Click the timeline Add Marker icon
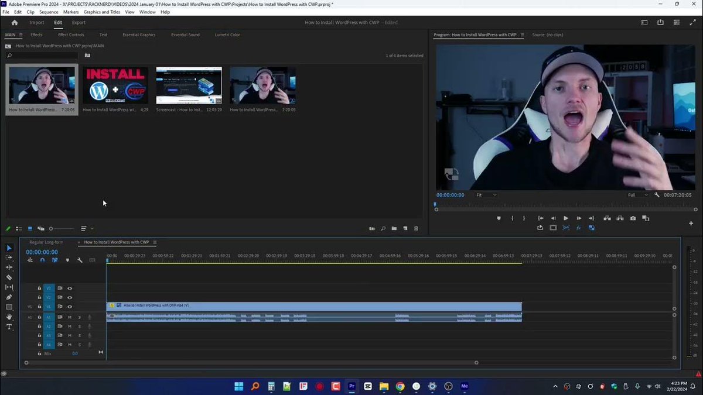This screenshot has width=703, height=395. (67, 260)
